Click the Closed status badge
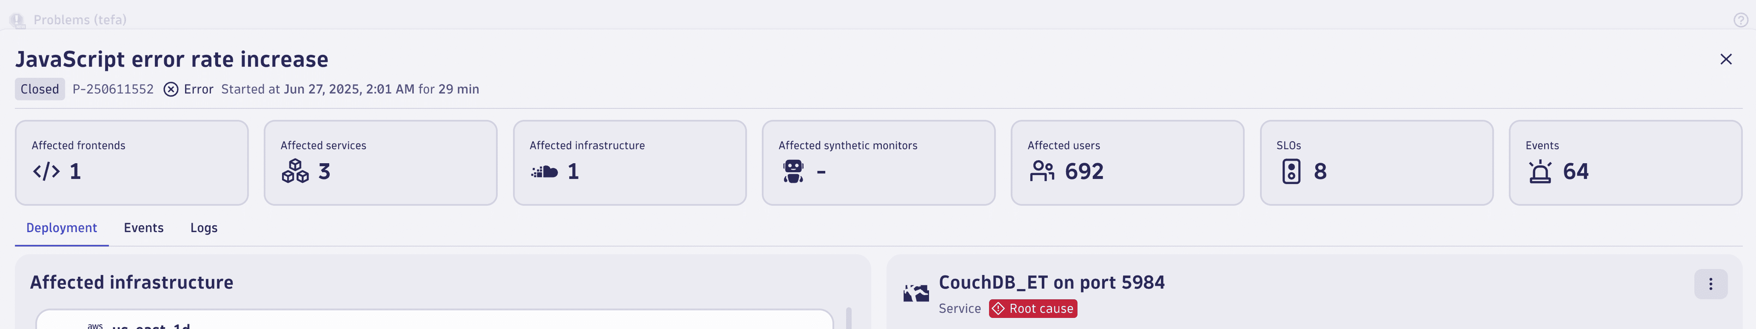 click(39, 89)
